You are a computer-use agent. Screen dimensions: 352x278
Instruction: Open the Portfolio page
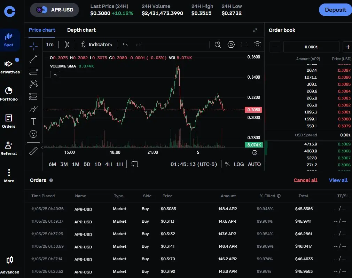tap(9, 94)
